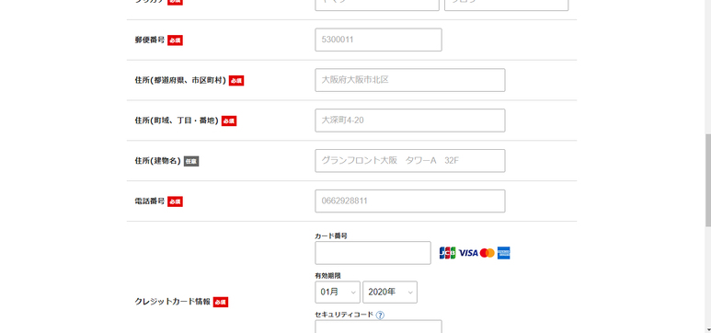Click the 電話番号 label
Image resolution: width=711 pixels, height=333 pixels.
click(x=149, y=201)
